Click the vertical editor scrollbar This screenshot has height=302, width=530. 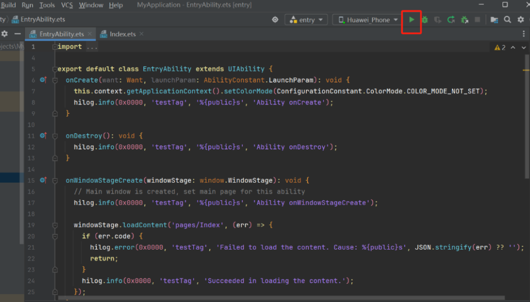pos(527,116)
